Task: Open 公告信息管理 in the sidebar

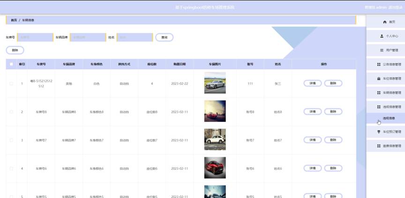Action: 386,64
